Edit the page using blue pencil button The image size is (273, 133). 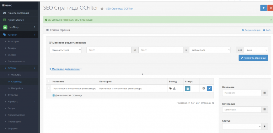(209, 89)
